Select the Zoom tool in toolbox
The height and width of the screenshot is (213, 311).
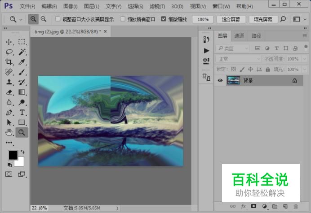coord(22,132)
